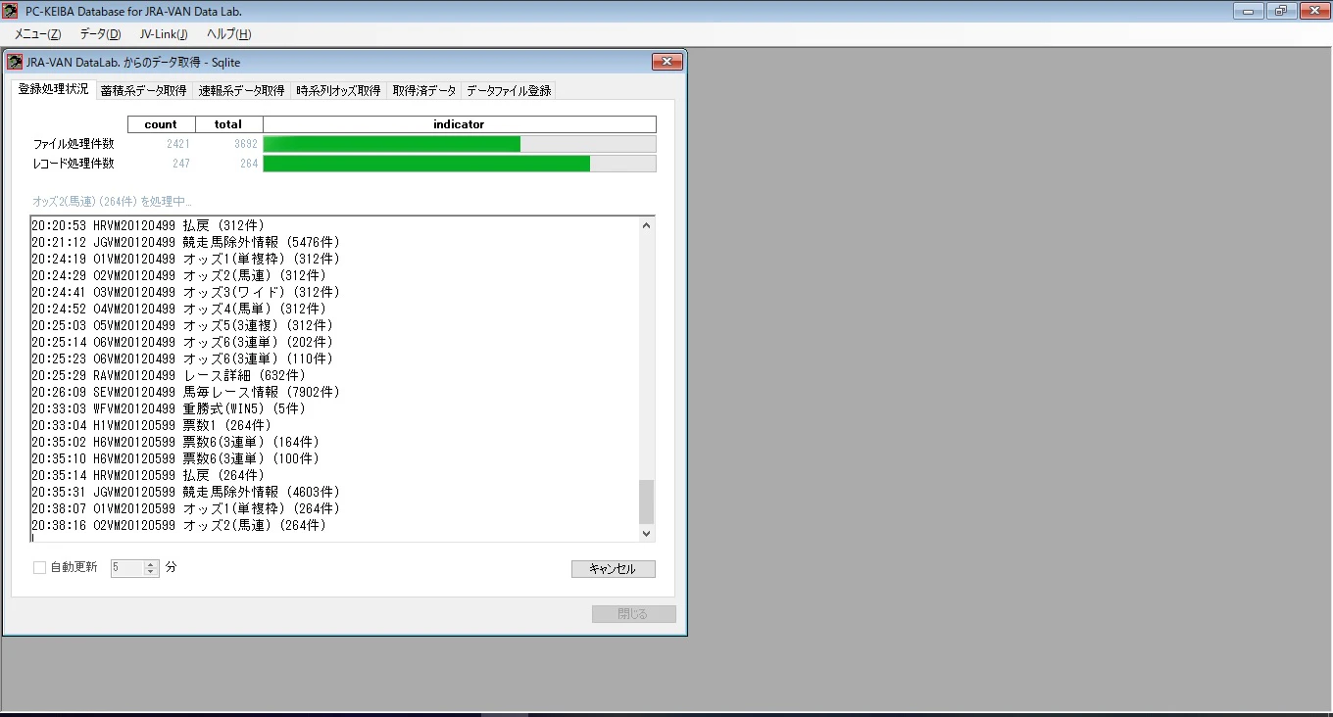Select log line O5VM20120499 オッズ5(3連複)

pos(182,325)
